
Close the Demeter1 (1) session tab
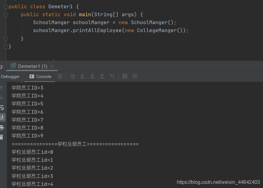point(52,66)
